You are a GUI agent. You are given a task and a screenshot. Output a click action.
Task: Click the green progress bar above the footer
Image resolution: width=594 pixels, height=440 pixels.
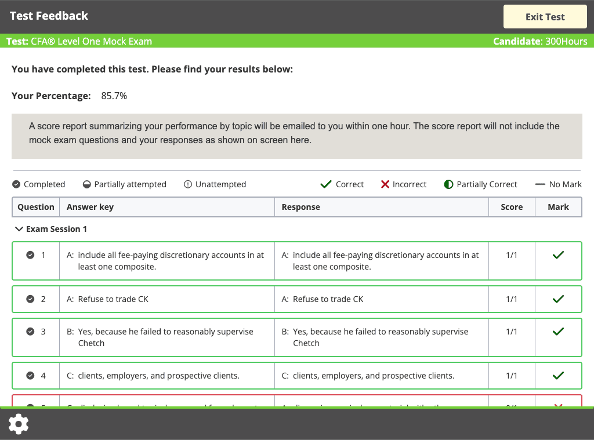point(297,409)
